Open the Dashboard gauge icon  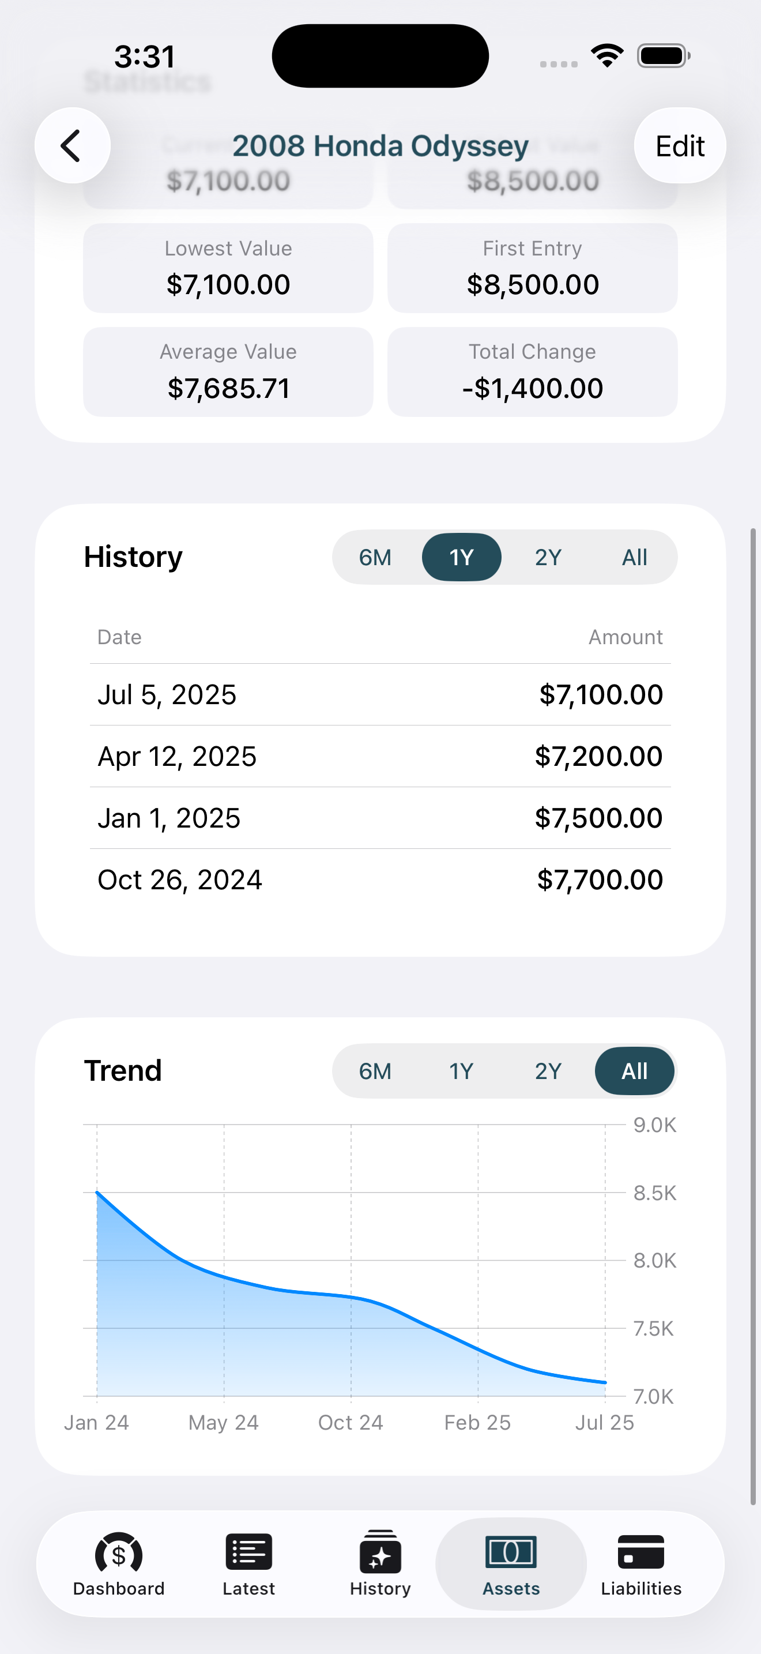point(119,1554)
